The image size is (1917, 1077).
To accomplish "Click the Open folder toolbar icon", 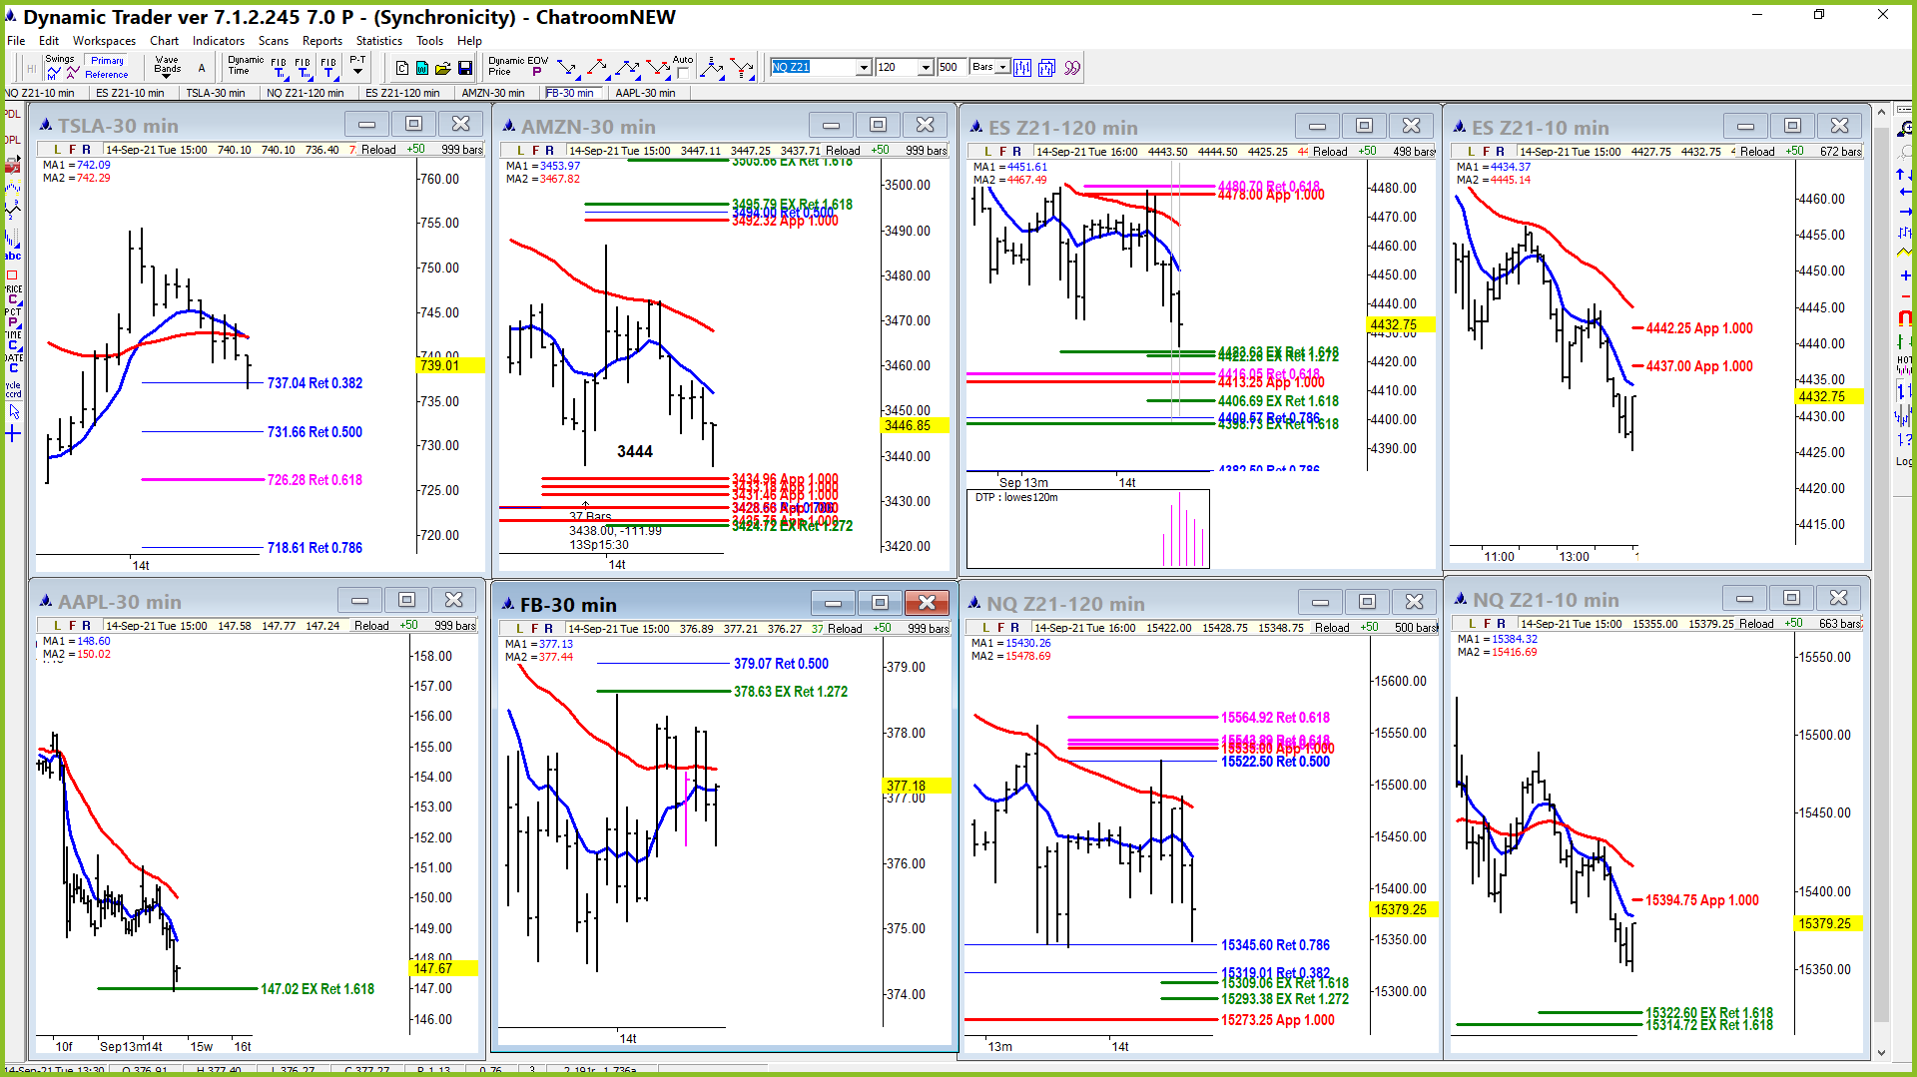I will coord(442,68).
